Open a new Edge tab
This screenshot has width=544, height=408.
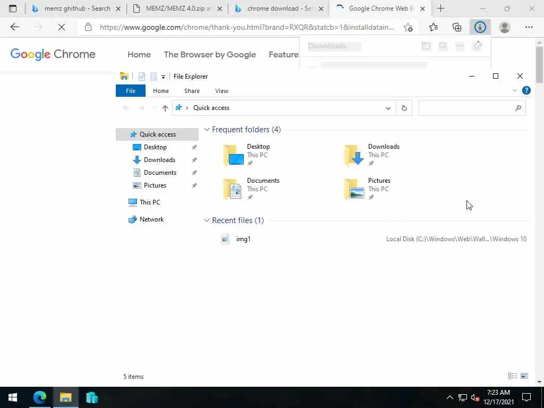click(x=440, y=8)
